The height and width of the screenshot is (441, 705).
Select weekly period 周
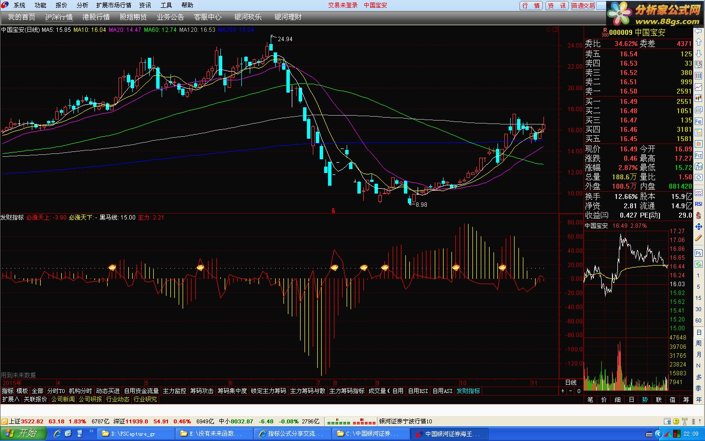(699, 343)
